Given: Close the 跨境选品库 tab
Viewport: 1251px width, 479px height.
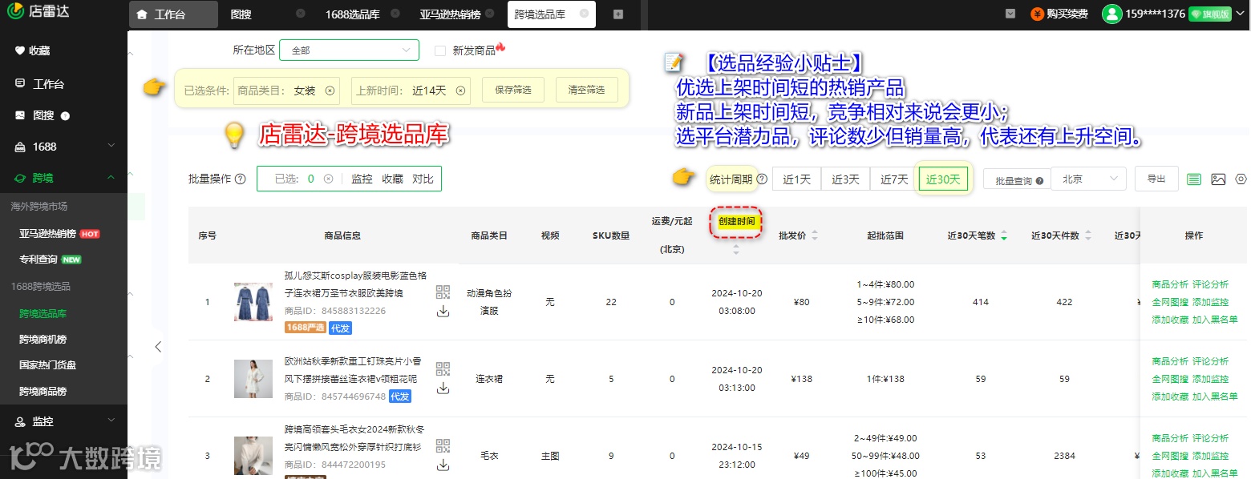Looking at the screenshot, I should 584,14.
